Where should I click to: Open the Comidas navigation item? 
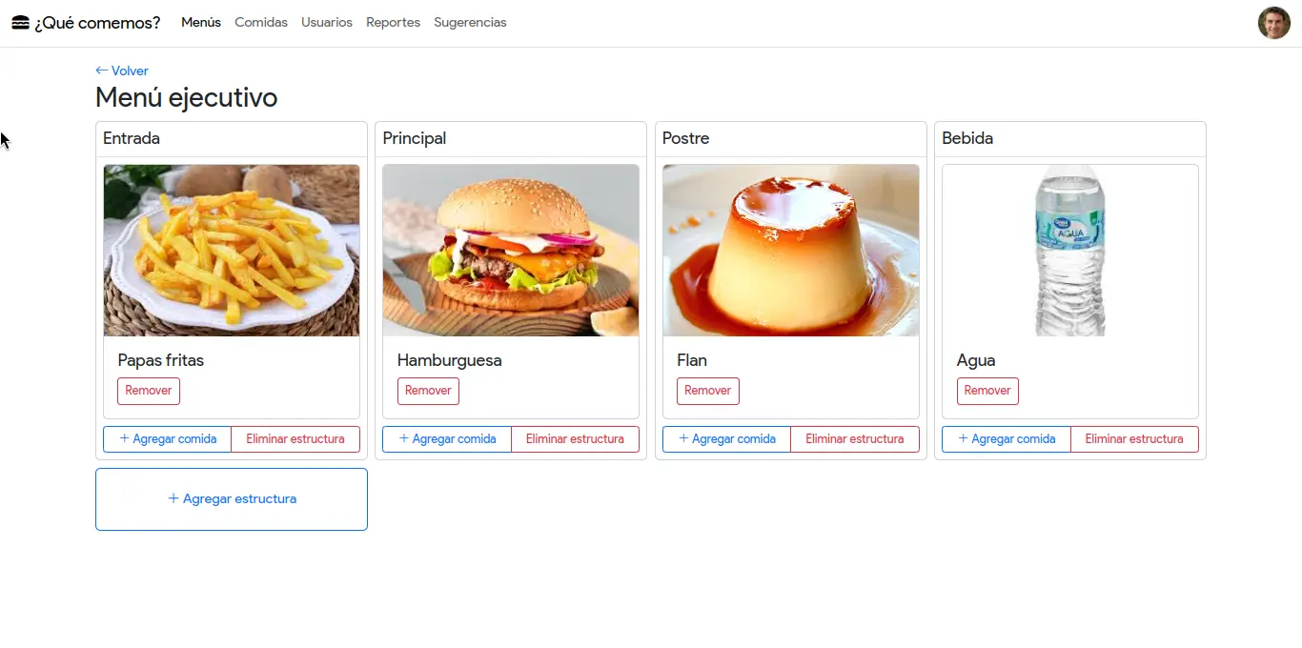point(261,22)
